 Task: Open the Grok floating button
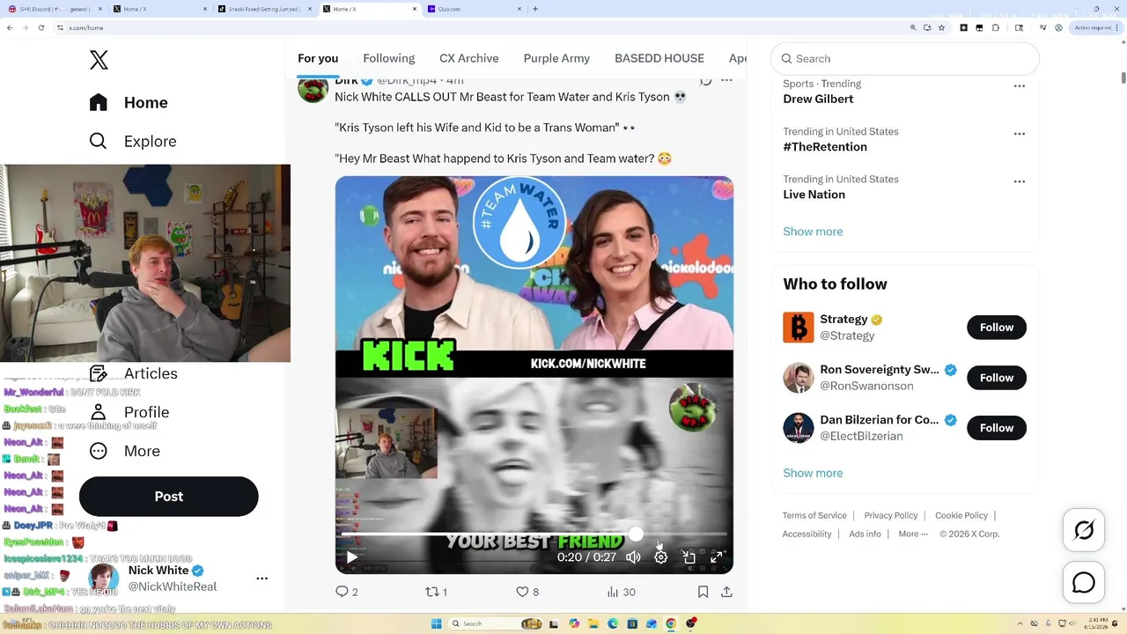(1084, 530)
